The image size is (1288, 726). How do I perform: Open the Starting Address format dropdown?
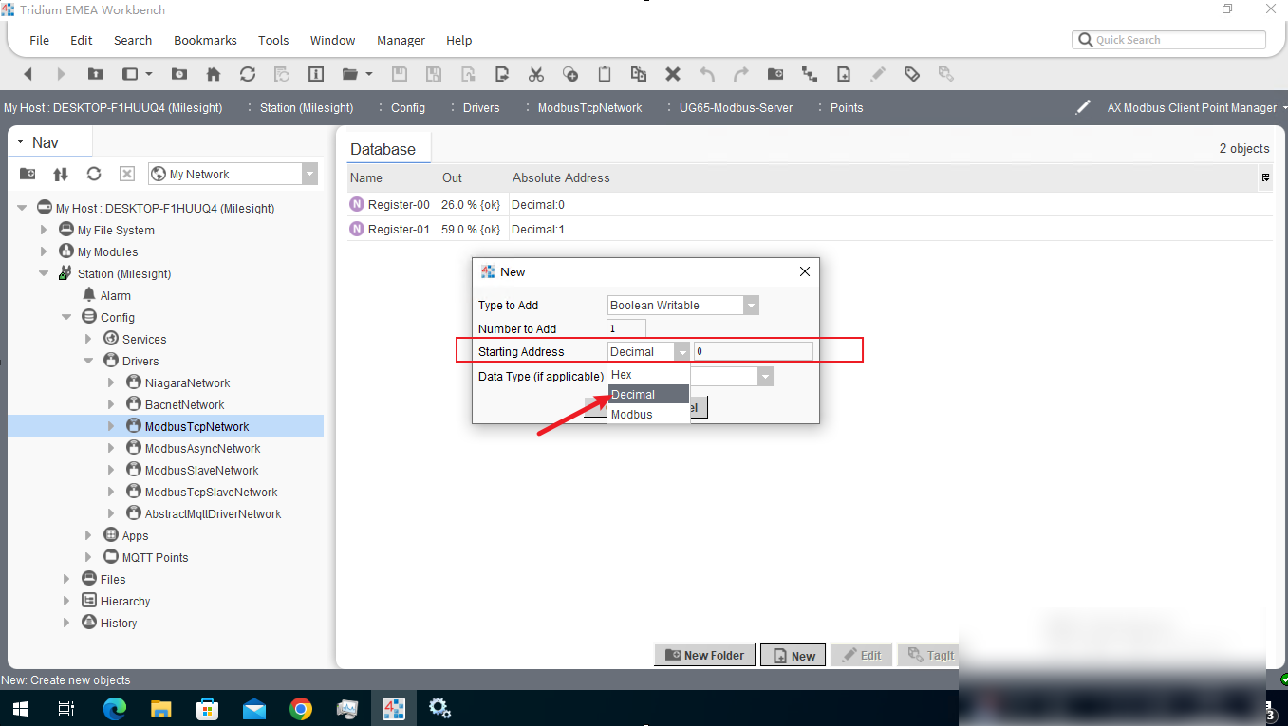(x=681, y=351)
